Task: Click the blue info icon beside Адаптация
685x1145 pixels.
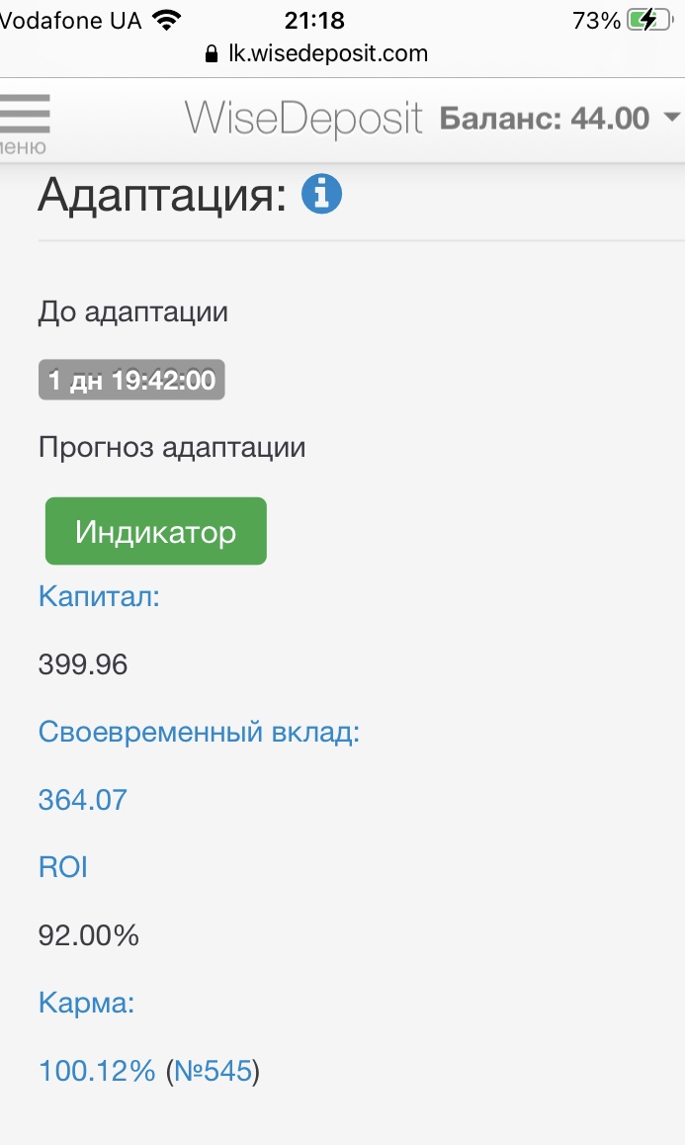Action: 321,194
